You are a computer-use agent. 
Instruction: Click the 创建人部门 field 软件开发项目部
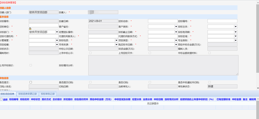(44, 12)
